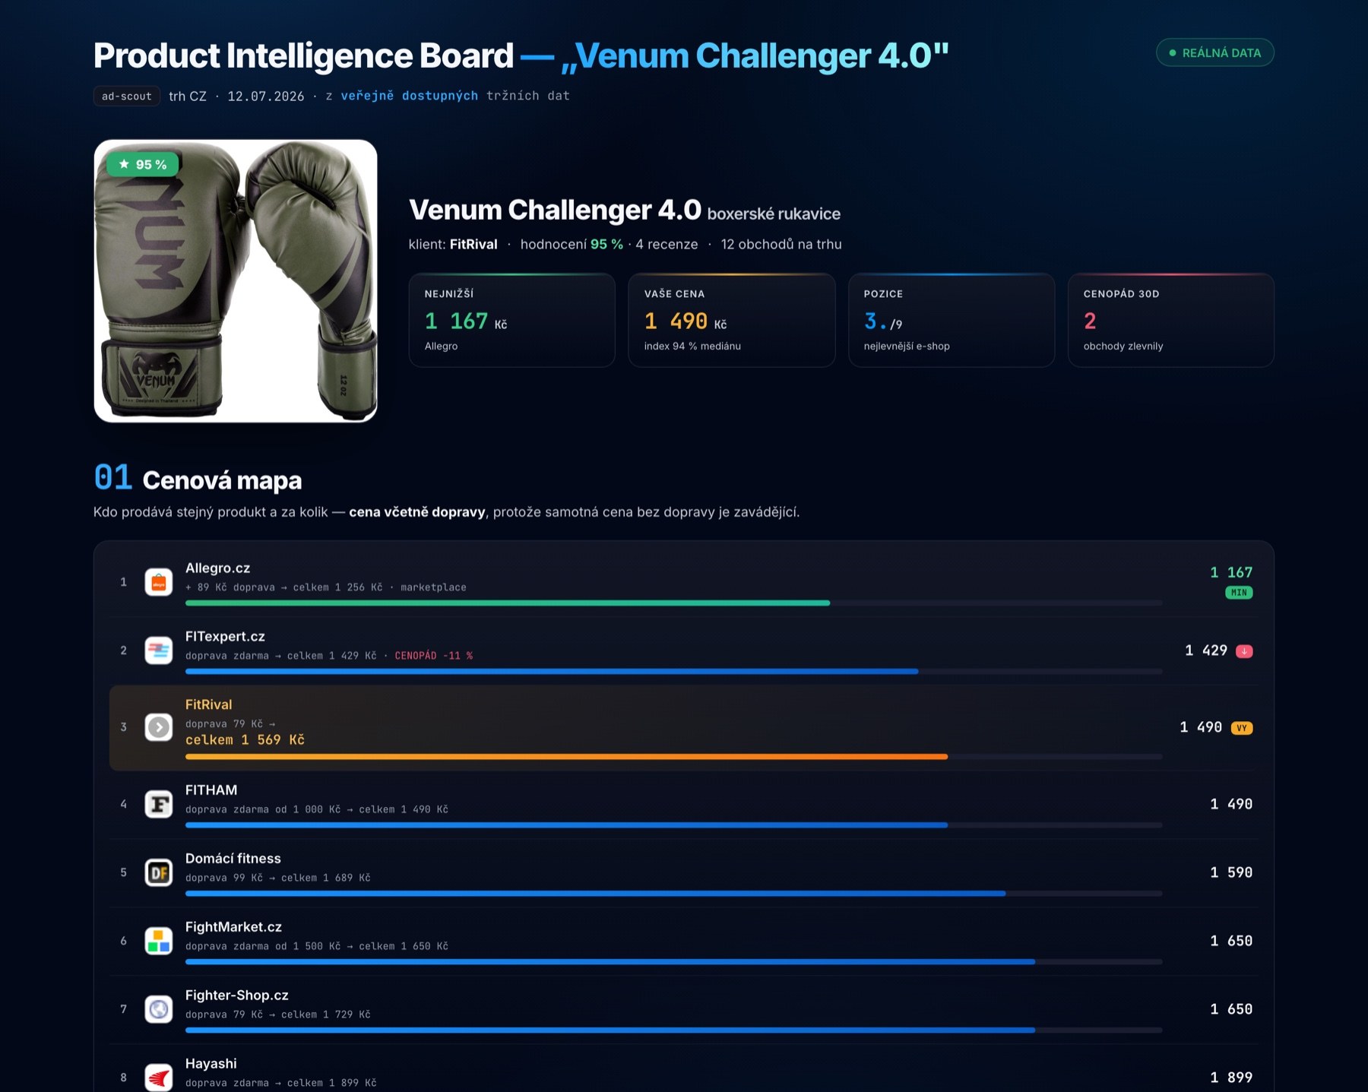The height and width of the screenshot is (1092, 1368).
Task: Click the '12 obchodů na trhu' text
Action: coord(781,244)
